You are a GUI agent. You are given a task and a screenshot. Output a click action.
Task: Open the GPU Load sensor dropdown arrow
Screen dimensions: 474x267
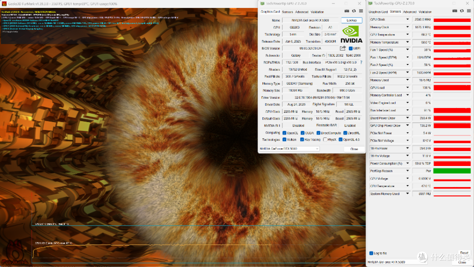point(407,87)
